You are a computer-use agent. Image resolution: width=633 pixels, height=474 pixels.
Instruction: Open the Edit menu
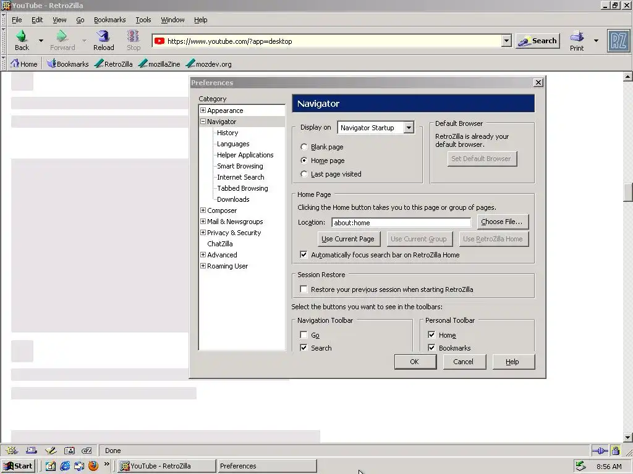[37, 20]
